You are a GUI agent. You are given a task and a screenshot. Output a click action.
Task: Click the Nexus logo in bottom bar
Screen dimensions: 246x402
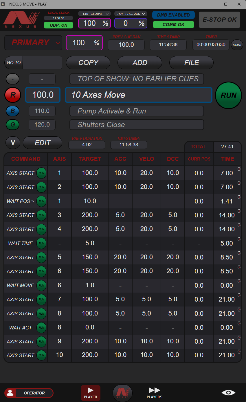click(x=122, y=393)
